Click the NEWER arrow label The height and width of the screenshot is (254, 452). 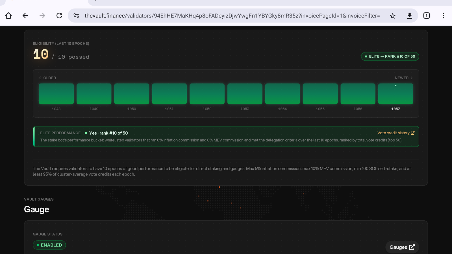(404, 78)
